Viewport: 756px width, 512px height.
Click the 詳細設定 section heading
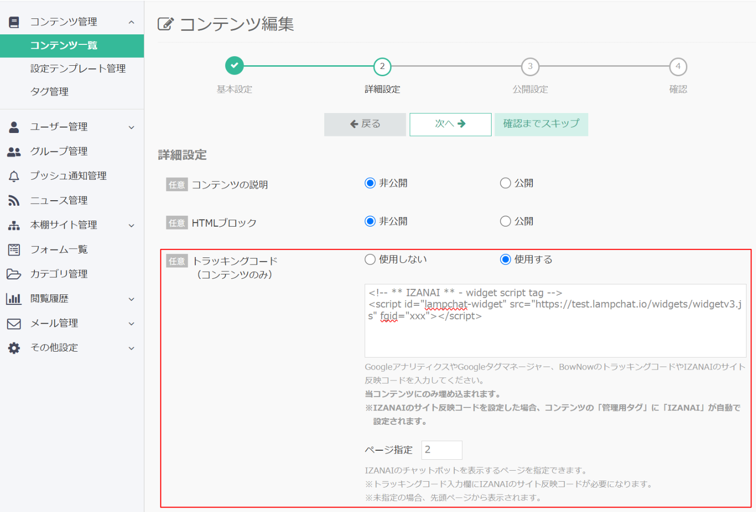(182, 155)
